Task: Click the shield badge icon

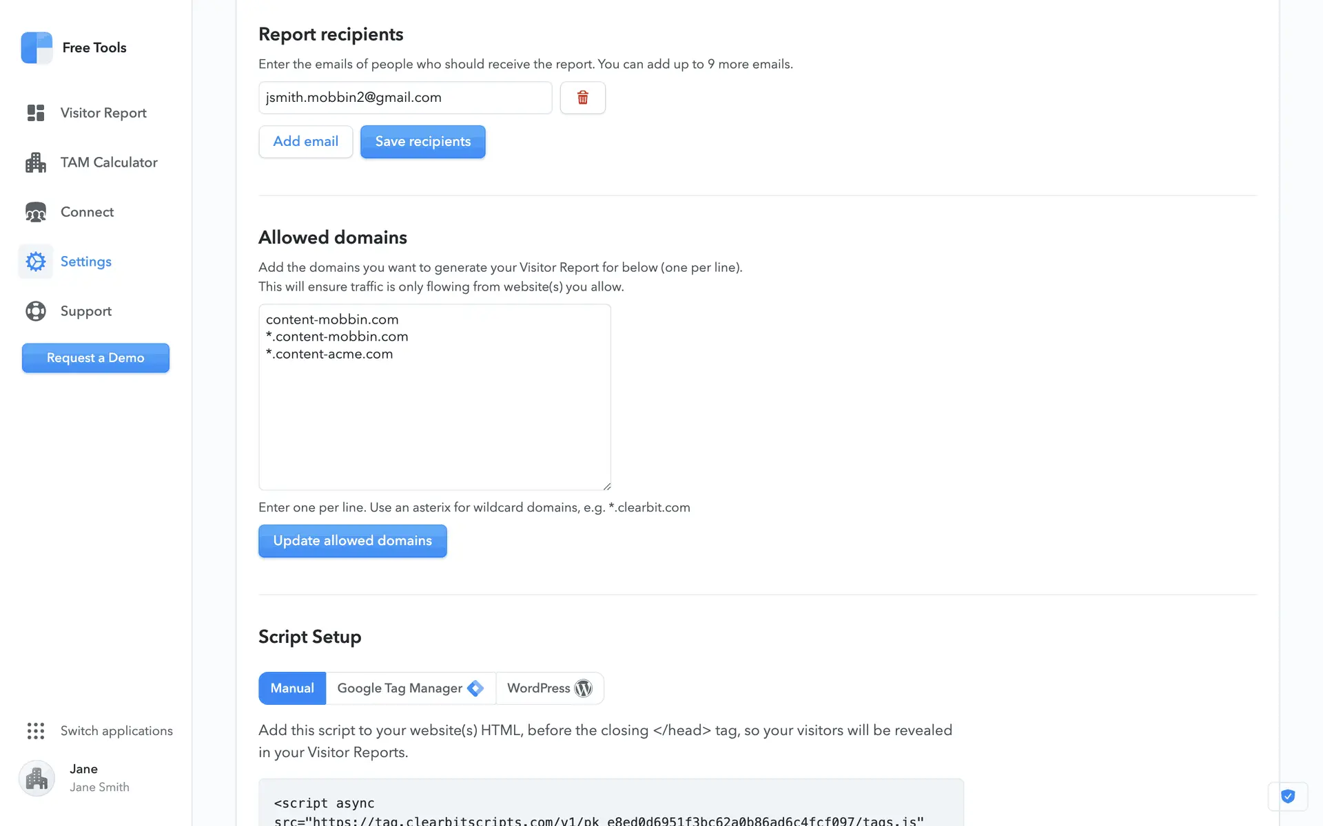Action: [x=1287, y=796]
